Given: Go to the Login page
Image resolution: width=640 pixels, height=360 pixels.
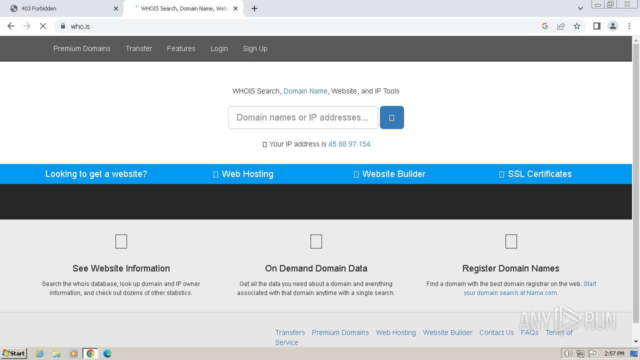Looking at the screenshot, I should pos(219,48).
